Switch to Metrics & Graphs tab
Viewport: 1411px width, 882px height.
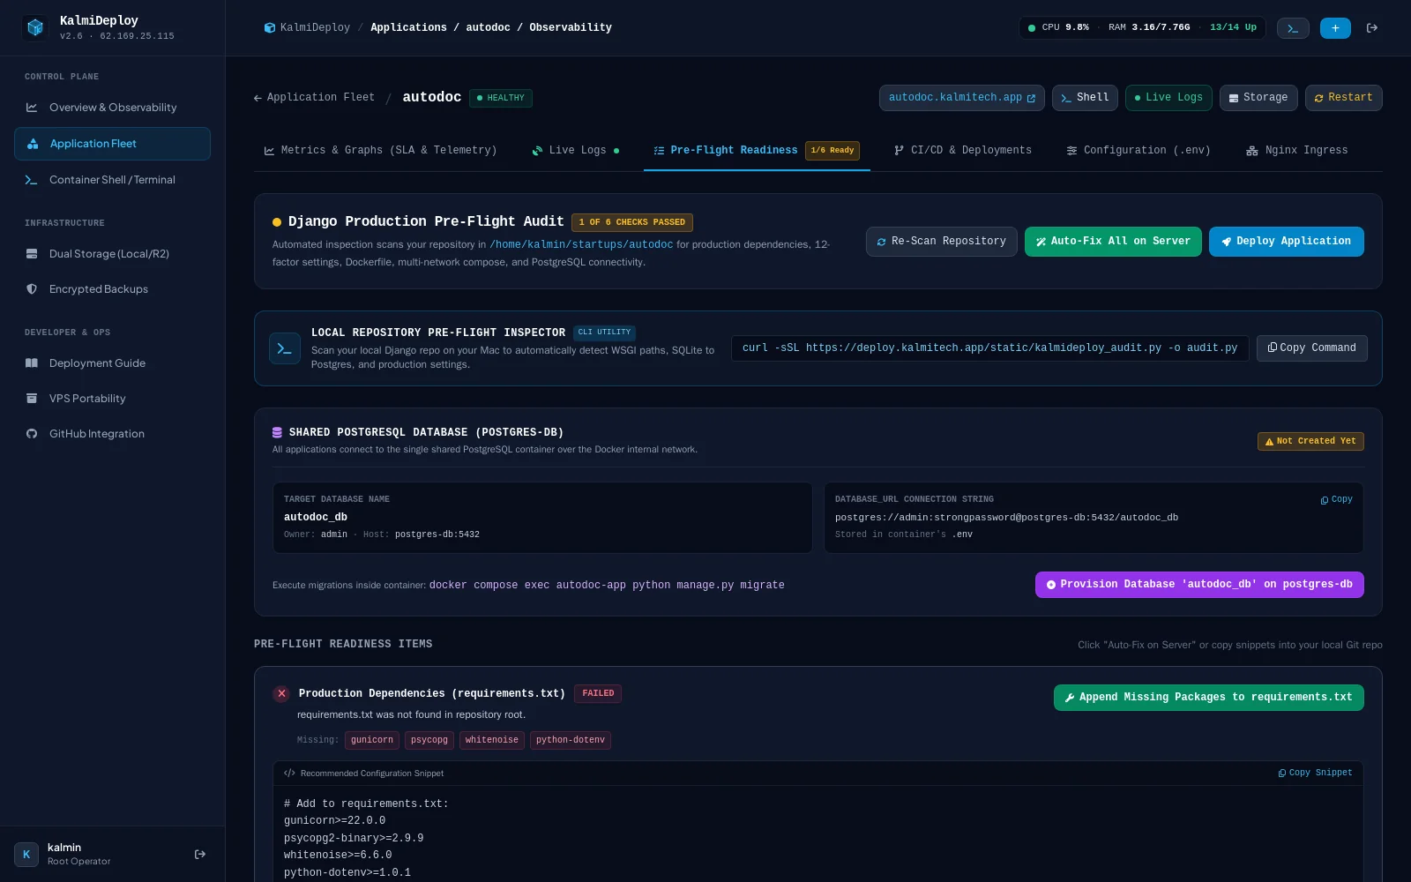[x=380, y=151]
